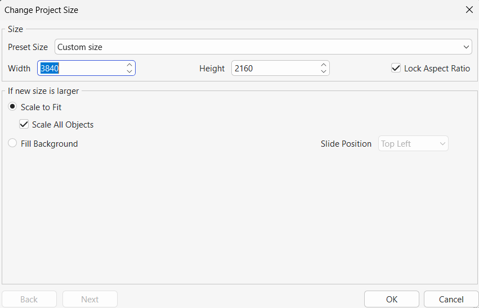This screenshot has width=479, height=308.
Task: Choose the Fill Background option
Action: 12,143
